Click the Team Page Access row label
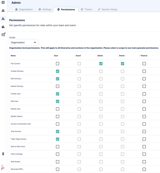160x173 pixels. [19, 139]
